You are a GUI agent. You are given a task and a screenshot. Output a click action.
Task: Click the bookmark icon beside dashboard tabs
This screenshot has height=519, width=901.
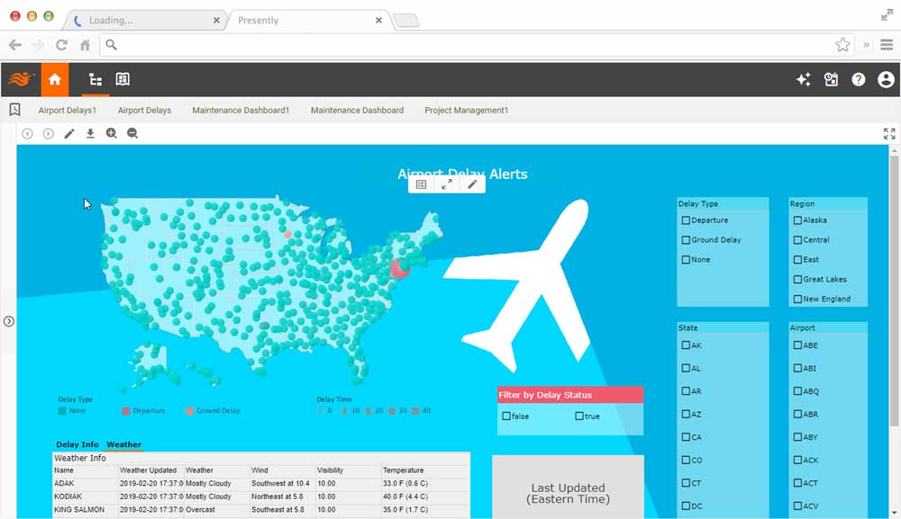[15, 110]
